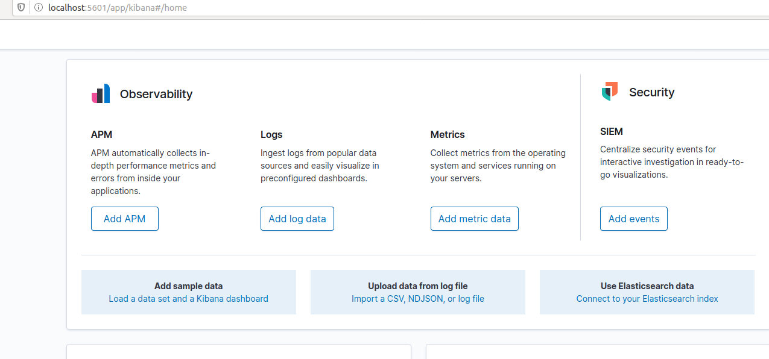The image size is (769, 359).
Task: Click the Use Elasticsearch data card title
Action: [x=647, y=286]
